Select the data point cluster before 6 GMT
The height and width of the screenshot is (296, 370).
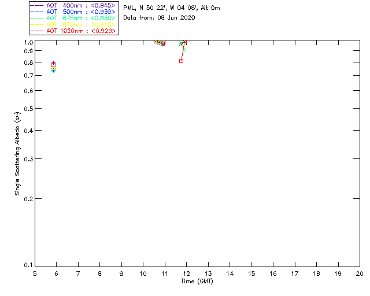pos(54,66)
